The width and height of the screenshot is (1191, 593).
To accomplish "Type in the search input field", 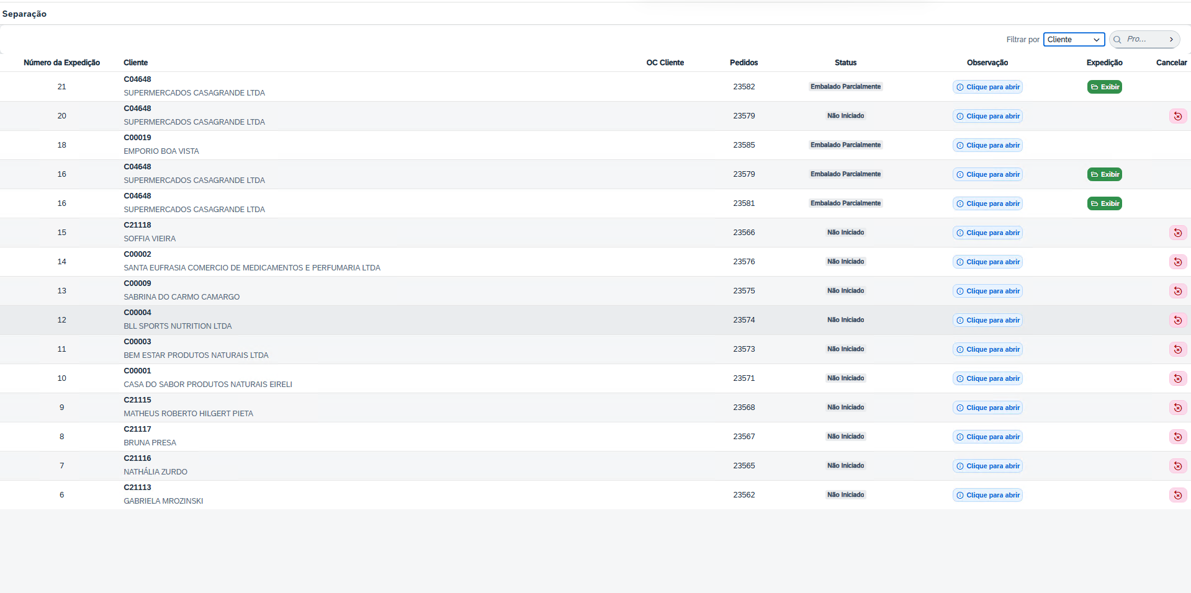I will pyautogui.click(x=1144, y=40).
